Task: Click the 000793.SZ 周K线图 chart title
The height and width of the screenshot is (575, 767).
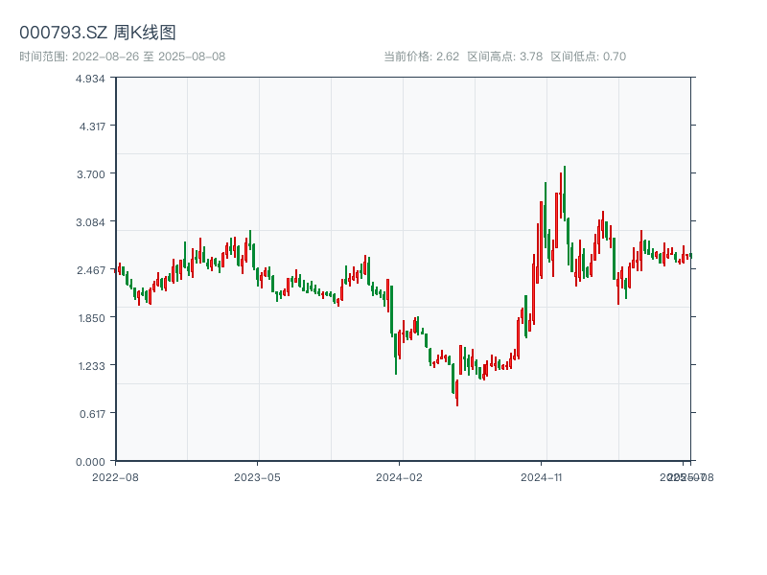Action: click(x=98, y=34)
